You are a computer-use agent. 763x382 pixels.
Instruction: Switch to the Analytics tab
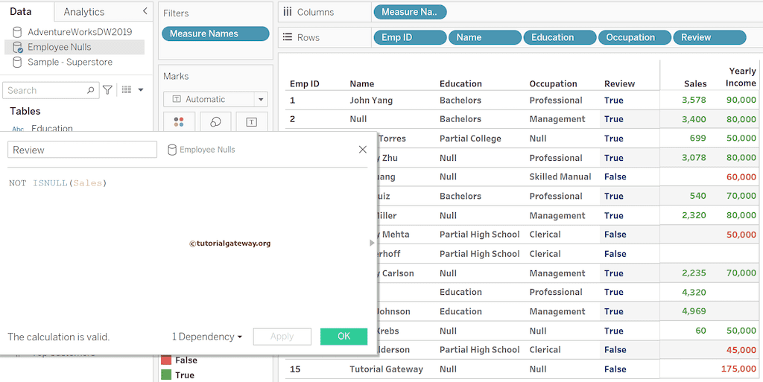pos(83,12)
